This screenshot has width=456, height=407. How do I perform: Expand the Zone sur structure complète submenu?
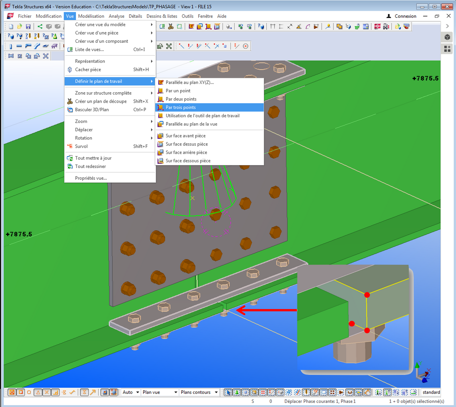[110, 93]
